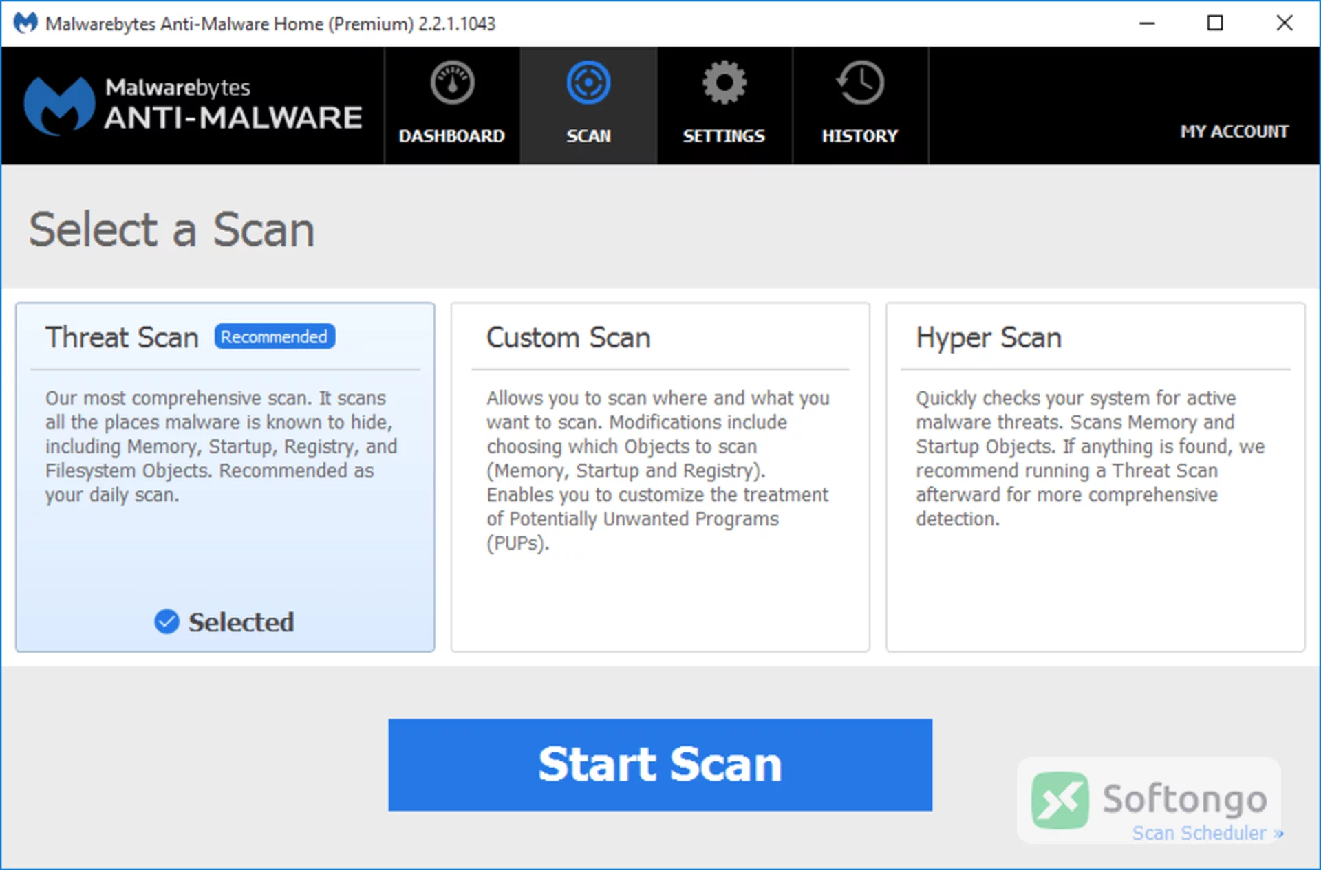Click the 'Select a Scan' heading
The image size is (1321, 870).
171,229
